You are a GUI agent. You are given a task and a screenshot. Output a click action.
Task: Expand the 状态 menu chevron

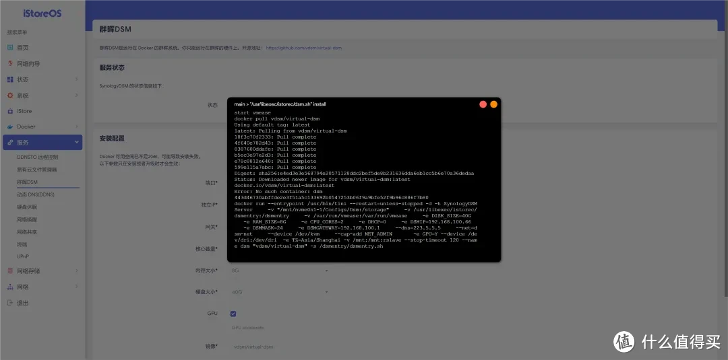click(77, 79)
